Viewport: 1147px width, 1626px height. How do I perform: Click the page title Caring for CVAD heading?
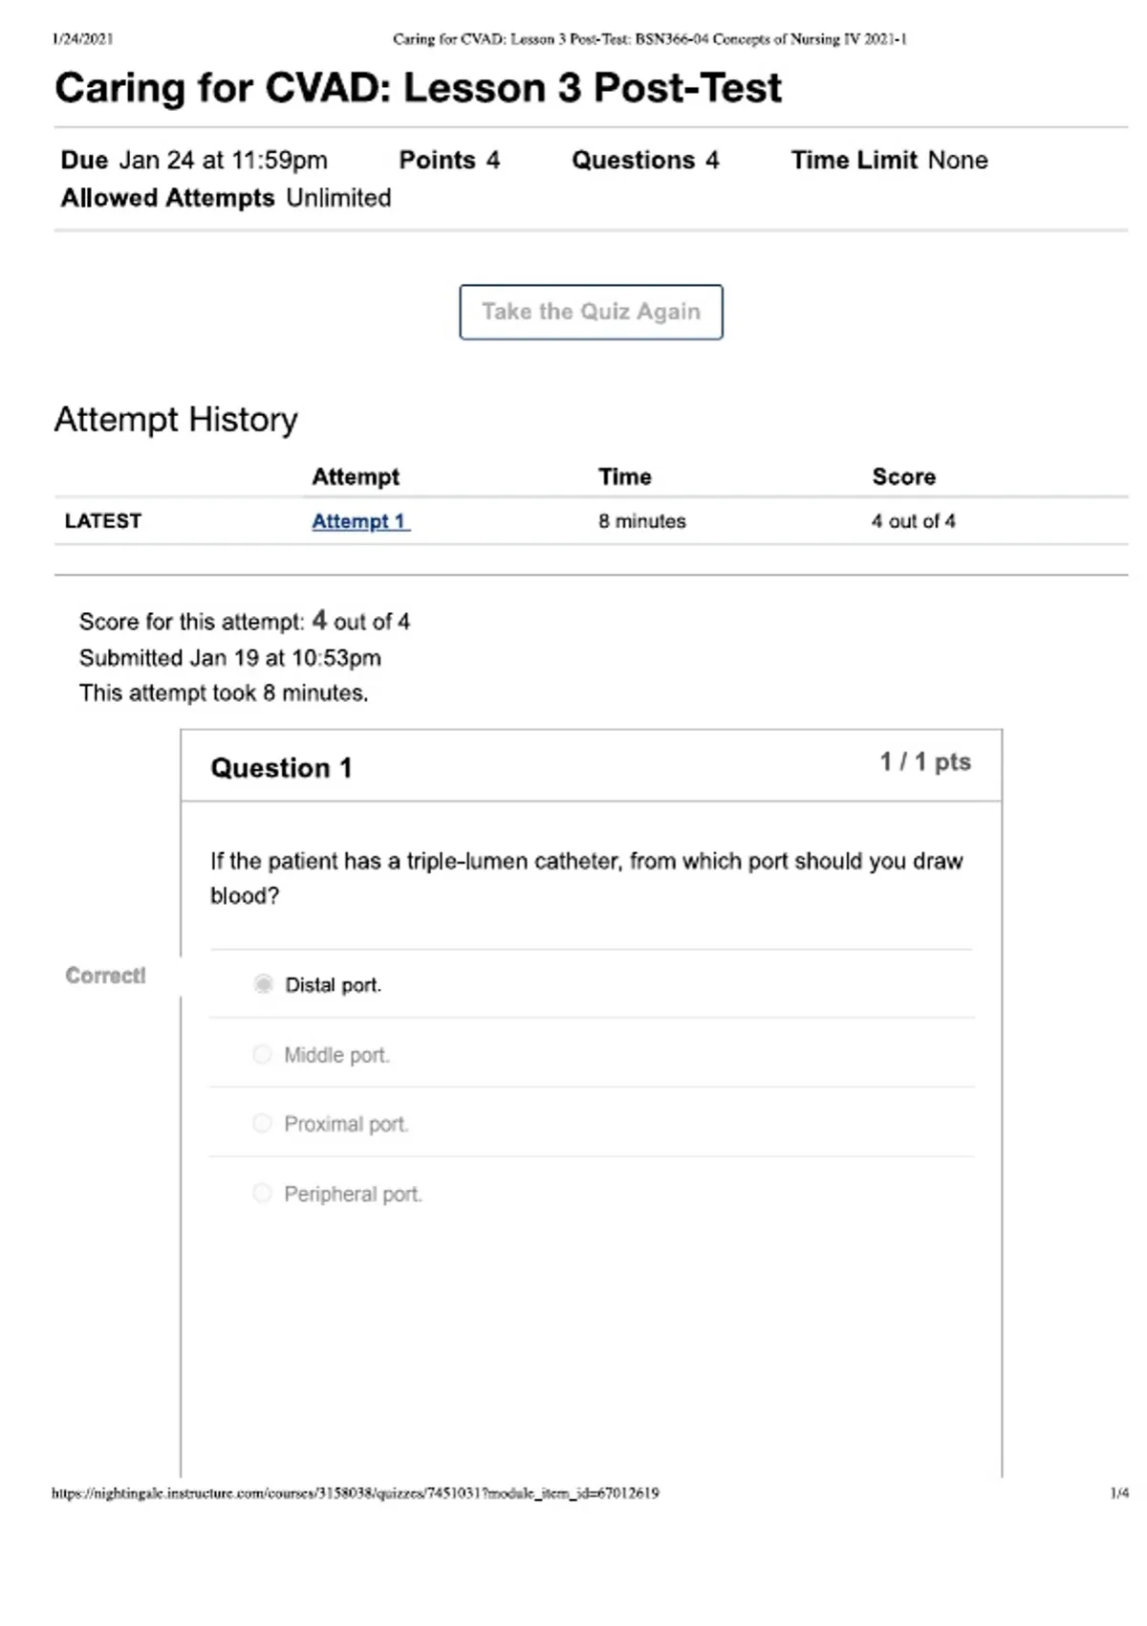click(418, 88)
